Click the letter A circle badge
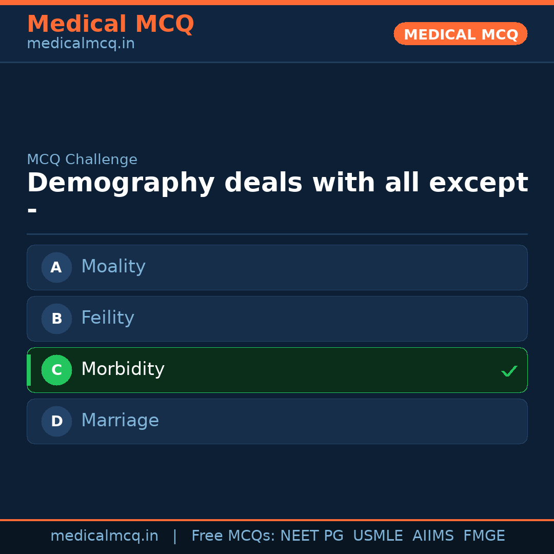 [56, 267]
